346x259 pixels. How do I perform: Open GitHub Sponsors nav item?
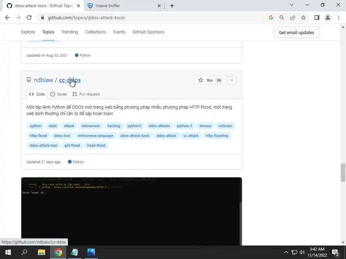pos(148,32)
